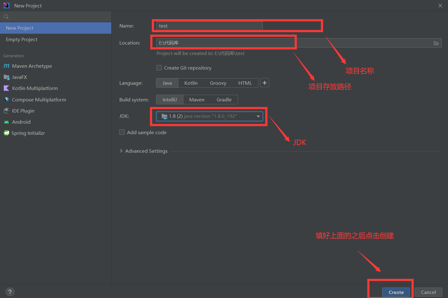Enable Create Git repository checkbox
The height and width of the screenshot is (298, 448).
point(159,68)
